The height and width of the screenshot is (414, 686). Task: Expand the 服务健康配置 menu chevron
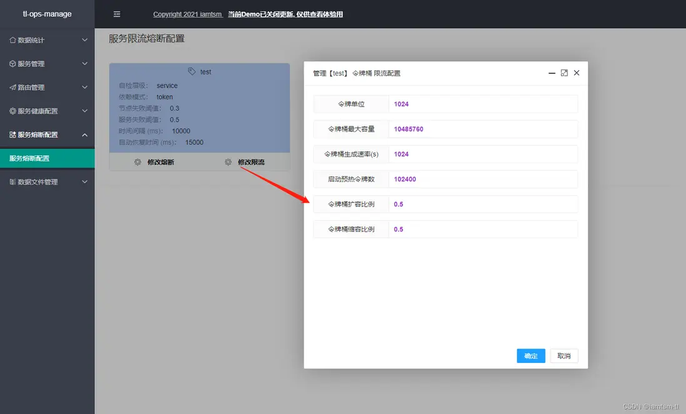[x=84, y=111]
